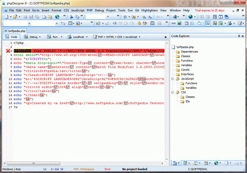Select the Interfaces folder in Code Explorer
The width and height of the screenshot is (247, 173).
pyautogui.click(x=187, y=74)
